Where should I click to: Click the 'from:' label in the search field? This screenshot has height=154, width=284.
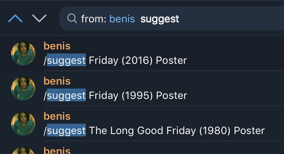93,19
